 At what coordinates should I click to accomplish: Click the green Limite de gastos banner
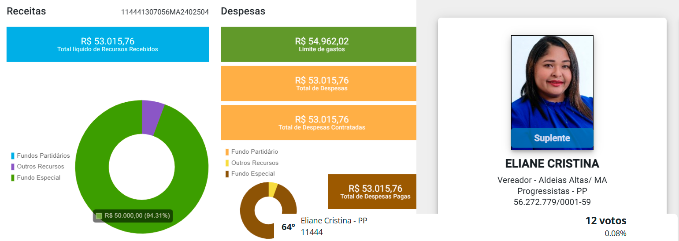click(x=318, y=44)
